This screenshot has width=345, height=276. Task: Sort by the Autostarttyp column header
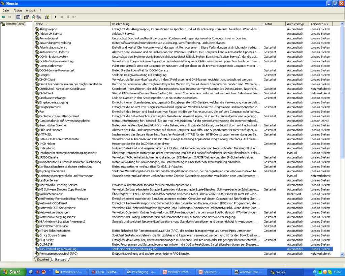(x=297, y=24)
